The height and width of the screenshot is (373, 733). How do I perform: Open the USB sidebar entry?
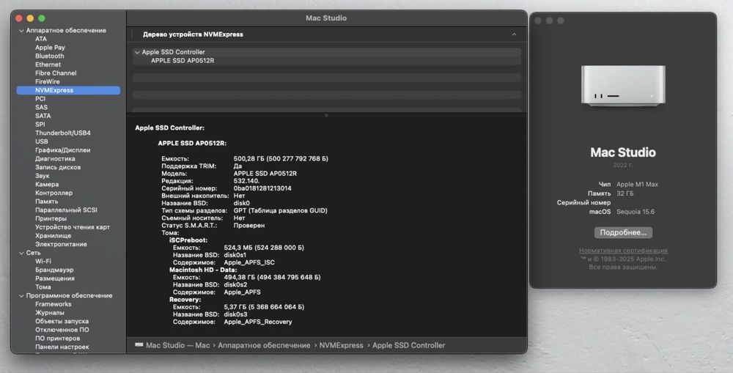[42, 141]
